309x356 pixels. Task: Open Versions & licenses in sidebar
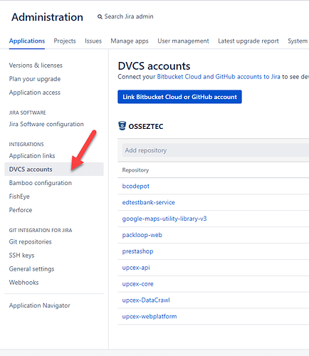tap(36, 66)
